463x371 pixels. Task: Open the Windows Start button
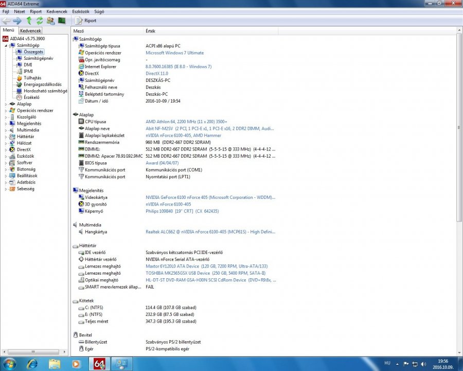click(9, 364)
